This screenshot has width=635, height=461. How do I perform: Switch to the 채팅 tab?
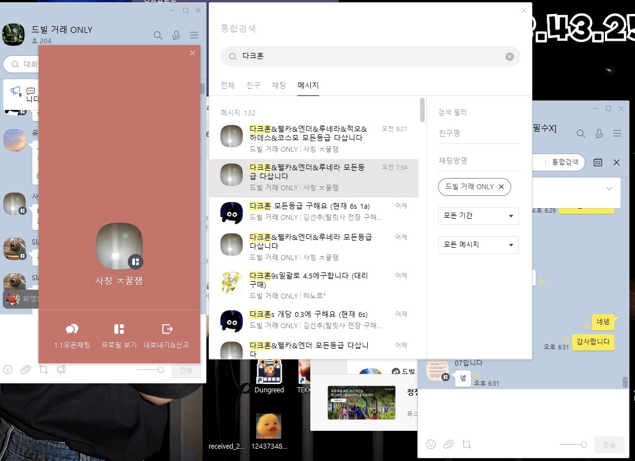pyautogui.click(x=278, y=85)
